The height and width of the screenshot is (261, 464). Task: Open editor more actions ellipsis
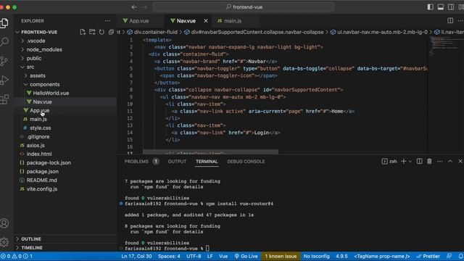460,20
